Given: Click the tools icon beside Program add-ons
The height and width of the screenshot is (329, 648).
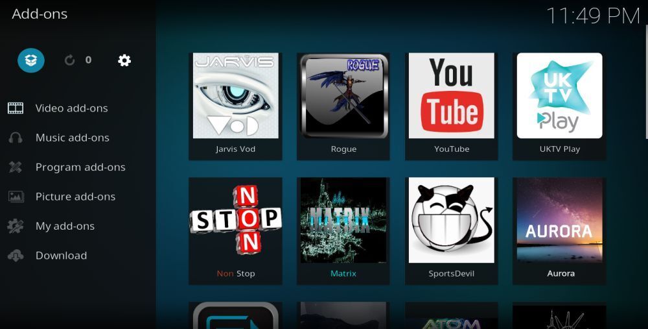Looking at the screenshot, I should (16, 167).
